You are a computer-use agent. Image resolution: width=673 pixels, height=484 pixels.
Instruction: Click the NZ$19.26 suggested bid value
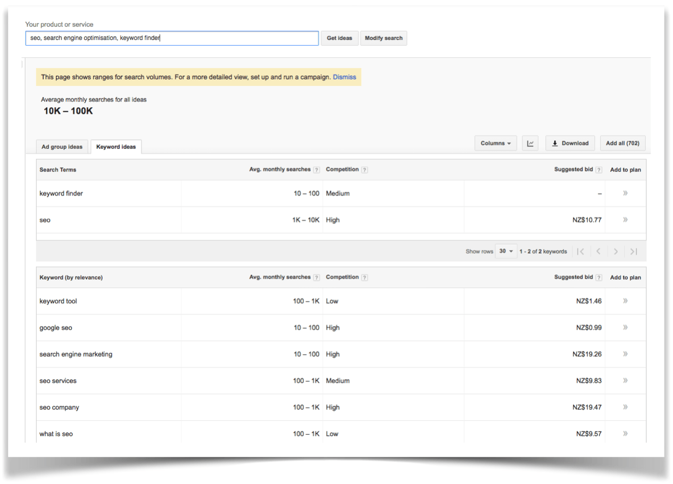[x=587, y=354]
